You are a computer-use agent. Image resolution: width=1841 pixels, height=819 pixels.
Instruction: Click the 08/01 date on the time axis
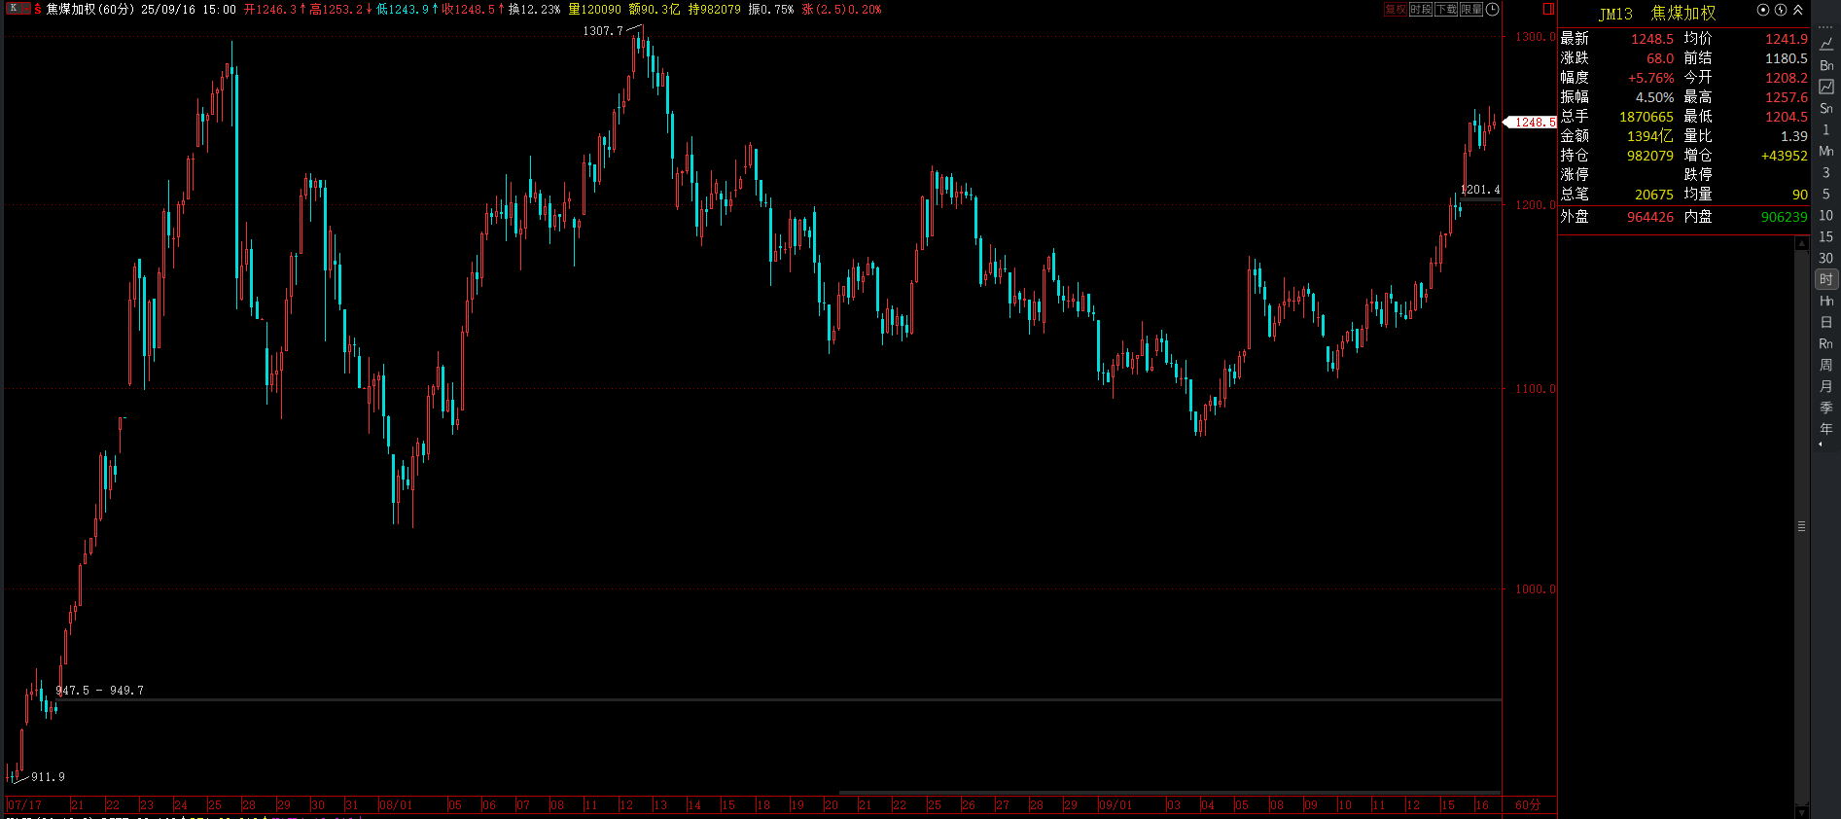(x=396, y=805)
